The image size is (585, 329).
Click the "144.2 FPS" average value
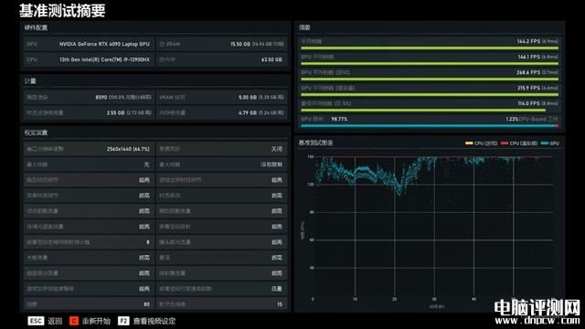[x=528, y=41]
